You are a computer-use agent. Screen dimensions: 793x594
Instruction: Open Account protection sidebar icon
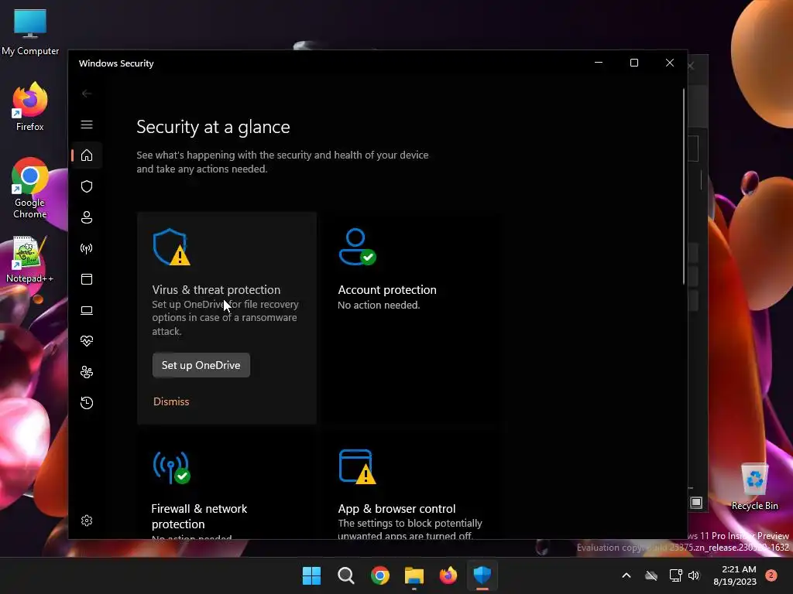[87, 217]
